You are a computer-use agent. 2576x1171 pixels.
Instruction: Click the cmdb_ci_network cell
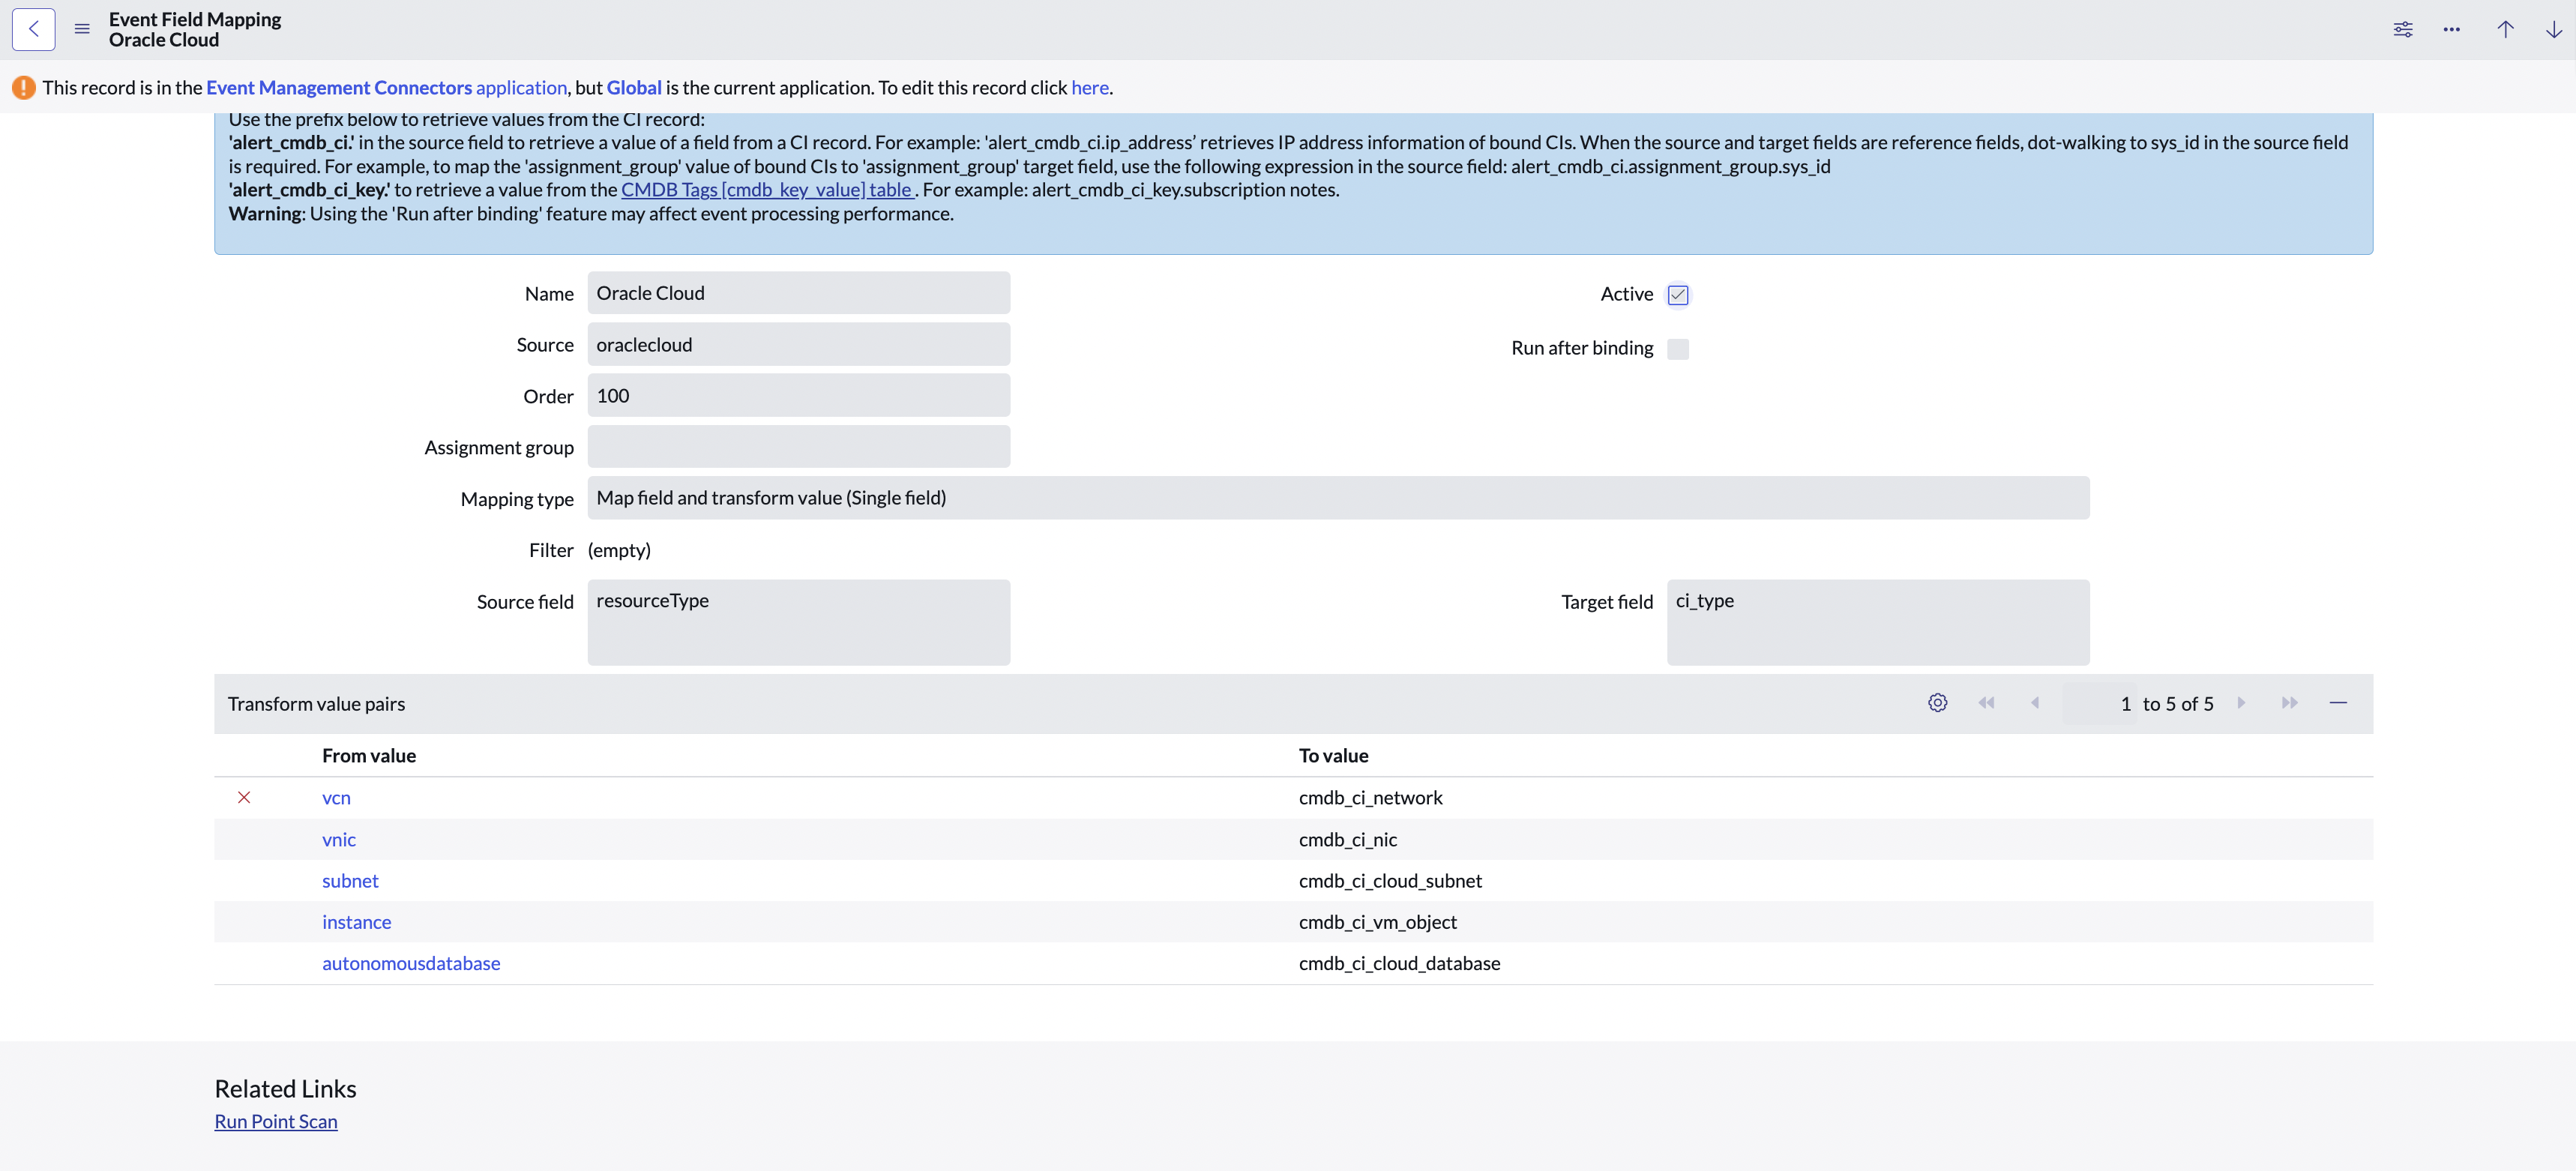coord(1371,798)
